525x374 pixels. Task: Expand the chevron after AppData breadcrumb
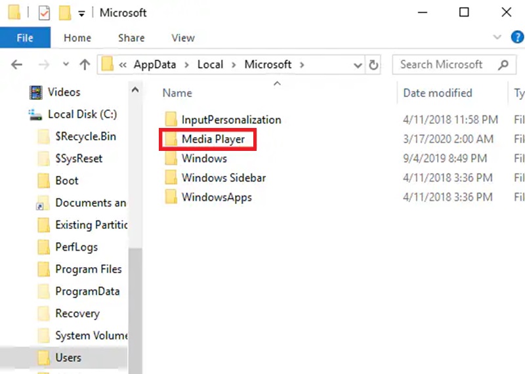point(187,64)
